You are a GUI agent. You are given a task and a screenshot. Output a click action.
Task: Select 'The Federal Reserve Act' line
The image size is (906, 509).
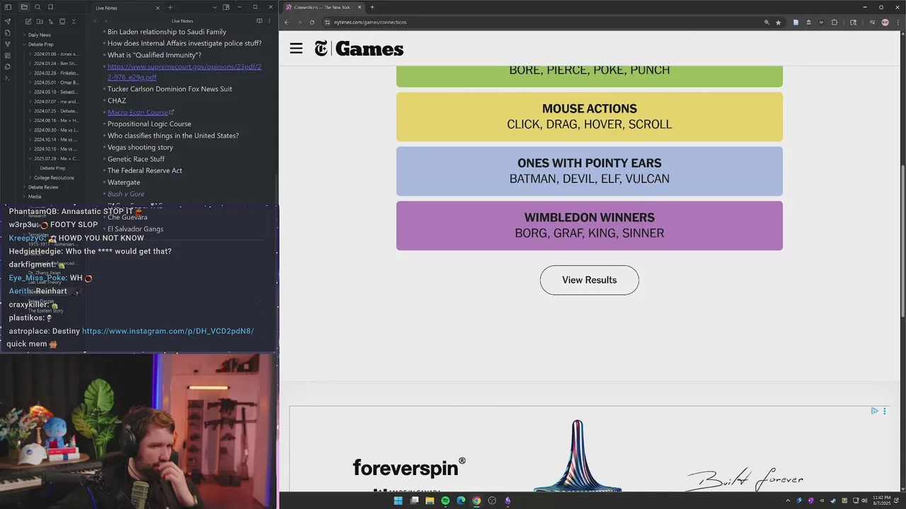point(144,170)
